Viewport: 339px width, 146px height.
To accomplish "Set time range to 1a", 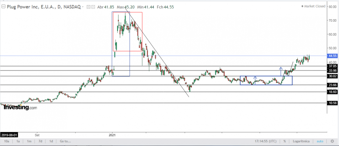I will pyautogui.click(x=18, y=141).
